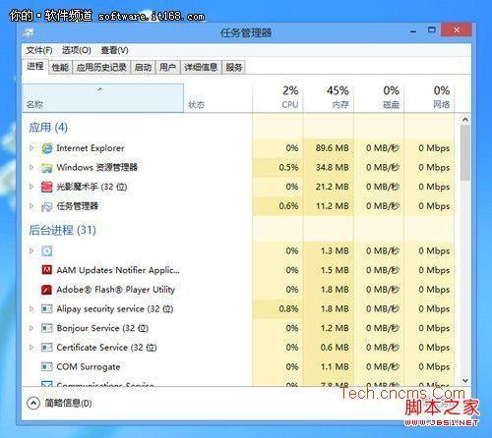Click the 任务管理器 row icon

point(47,206)
